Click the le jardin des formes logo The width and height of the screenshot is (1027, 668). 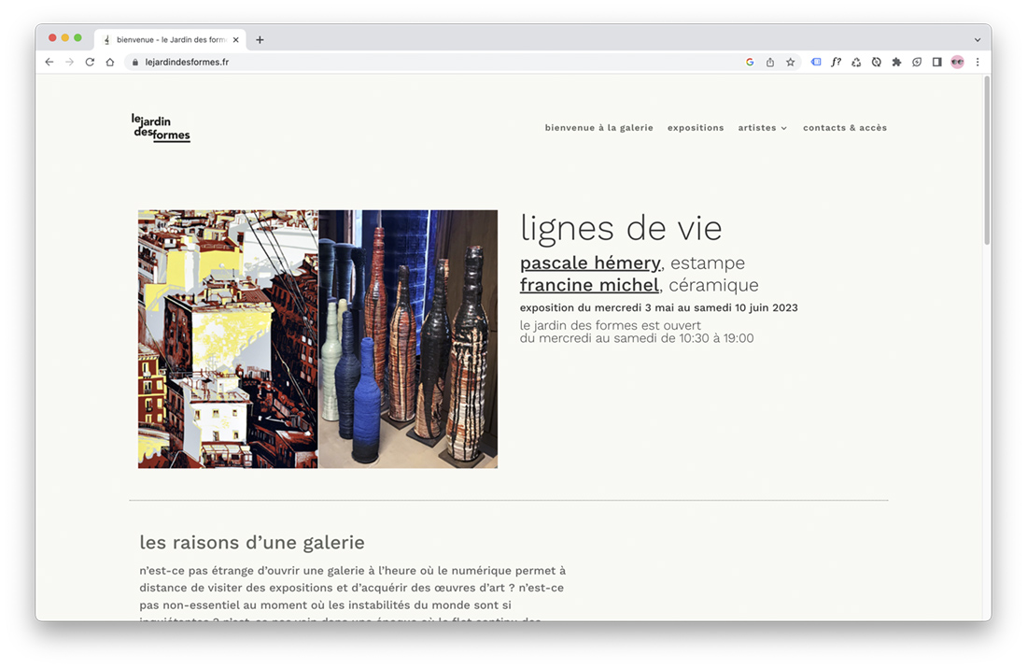161,127
